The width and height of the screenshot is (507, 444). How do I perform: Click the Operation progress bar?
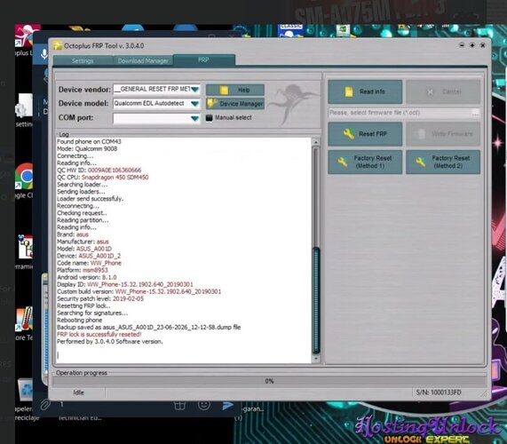click(x=270, y=381)
